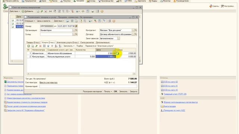Open the calendar picker next to the document date
The height and width of the screenshot is (134, 239).
click(76, 26)
